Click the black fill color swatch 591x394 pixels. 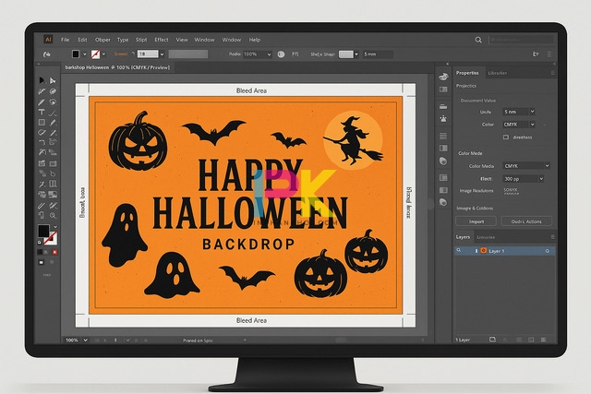(43, 230)
